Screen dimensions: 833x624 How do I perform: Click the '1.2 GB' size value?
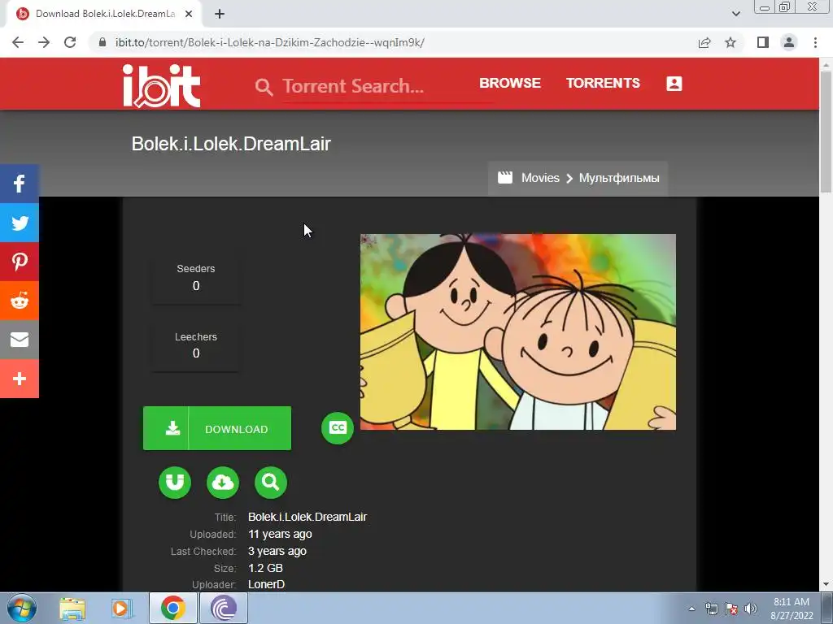[x=265, y=568]
